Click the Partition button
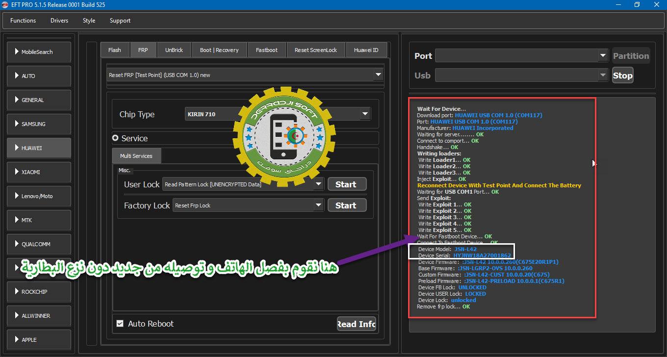The height and width of the screenshot is (357, 667). tap(631, 56)
